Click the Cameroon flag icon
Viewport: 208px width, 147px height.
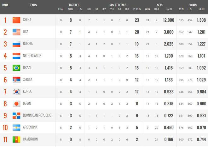[16, 139]
